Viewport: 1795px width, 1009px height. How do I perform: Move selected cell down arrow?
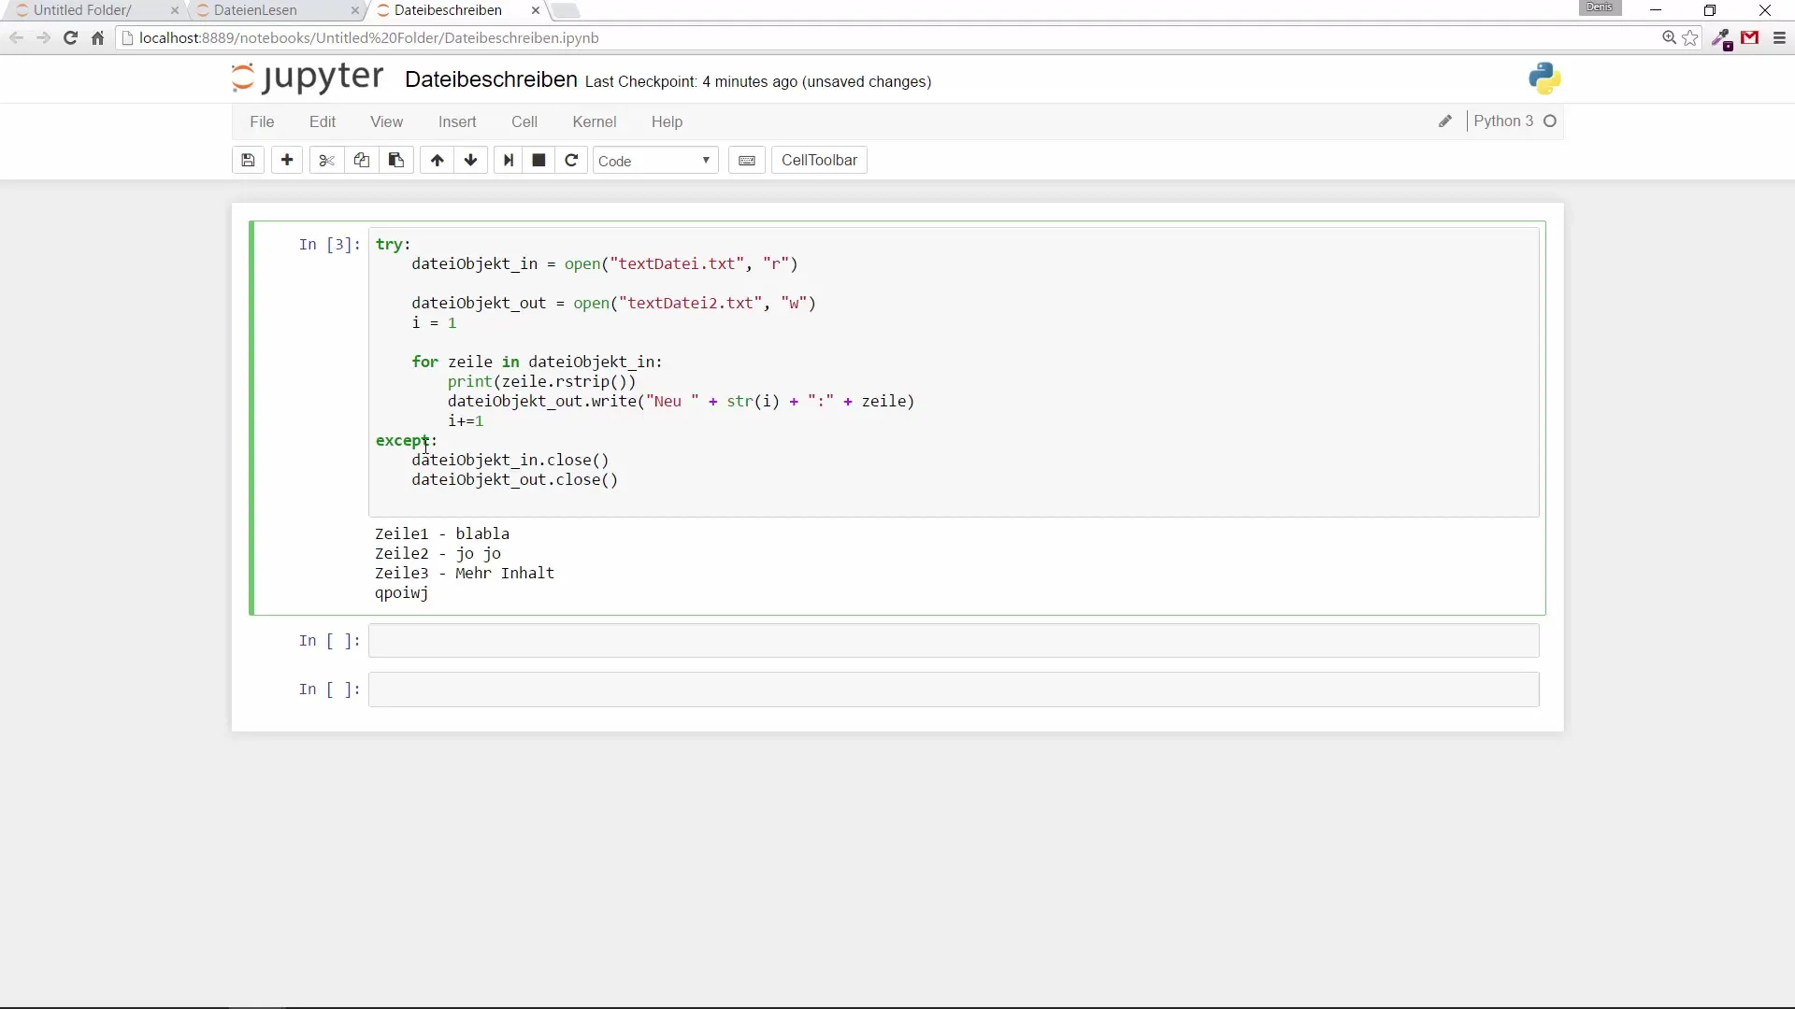[471, 161]
